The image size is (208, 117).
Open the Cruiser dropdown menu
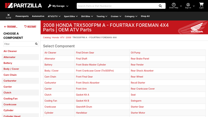(x=116, y=16)
